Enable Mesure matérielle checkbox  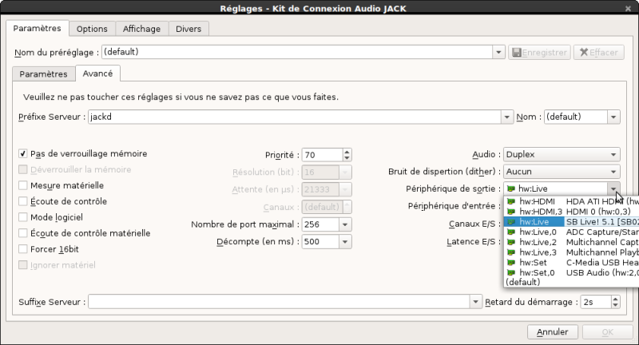(x=23, y=185)
